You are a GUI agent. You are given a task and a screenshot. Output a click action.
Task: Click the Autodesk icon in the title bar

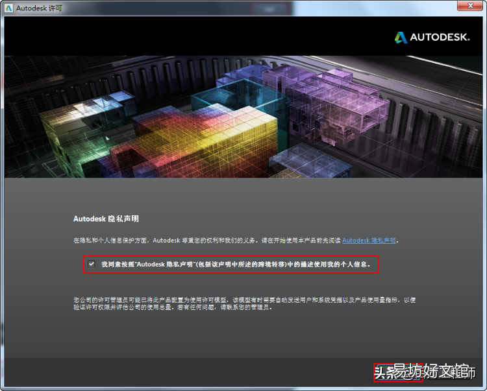pyautogui.click(x=8, y=8)
